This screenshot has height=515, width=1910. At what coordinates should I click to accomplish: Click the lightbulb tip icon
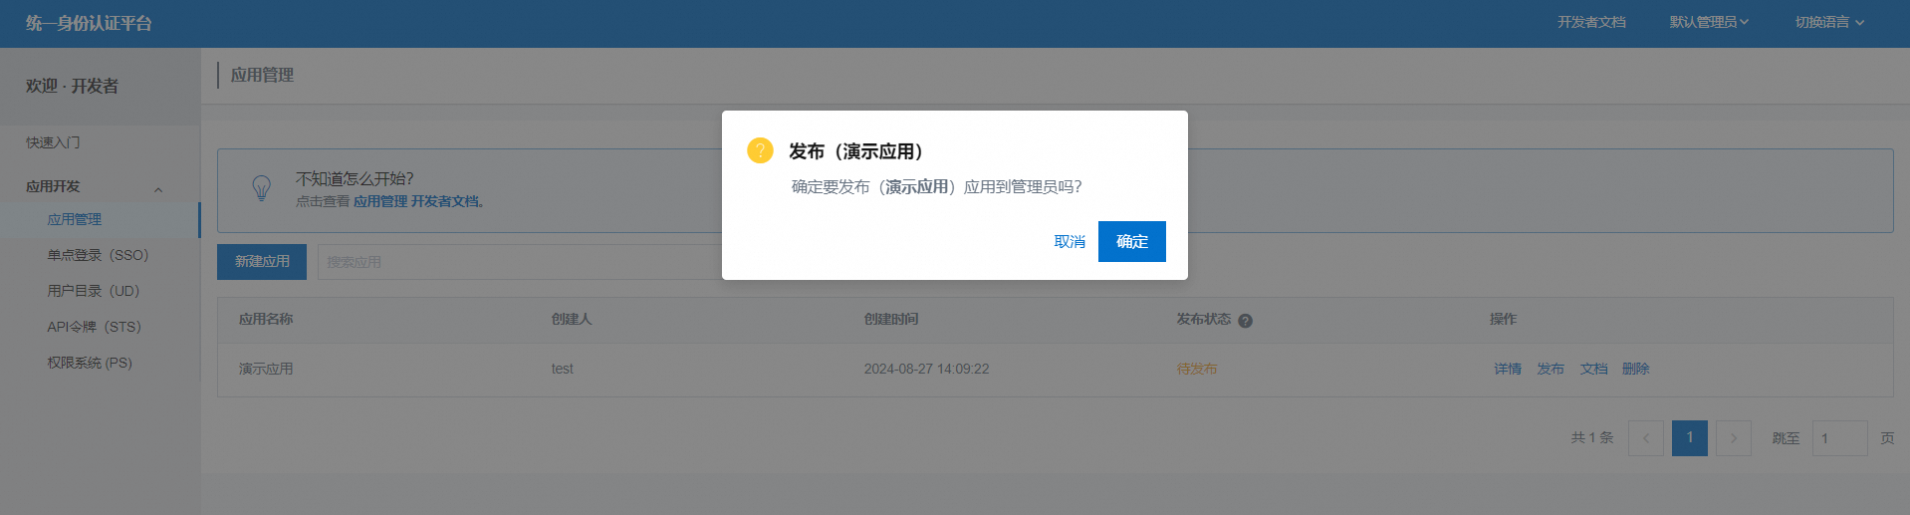click(261, 187)
